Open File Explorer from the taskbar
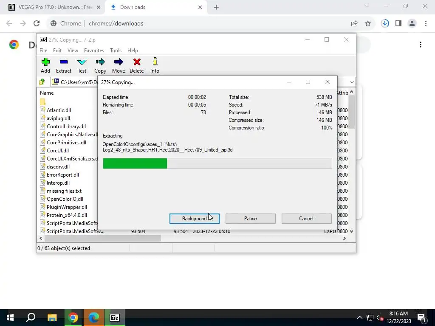The height and width of the screenshot is (326, 435). (52, 318)
